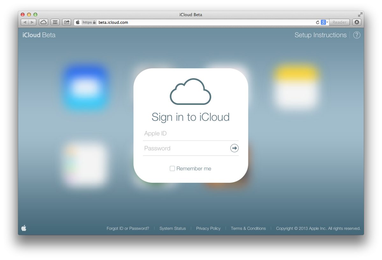
Task: Click the cloud icon in Safari toolbar
Action: 43,22
